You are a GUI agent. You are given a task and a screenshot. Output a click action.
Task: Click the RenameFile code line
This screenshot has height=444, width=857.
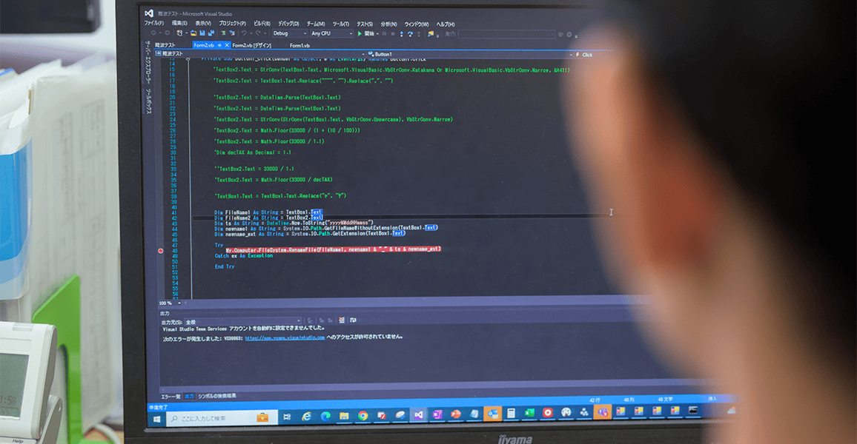pyautogui.click(x=334, y=249)
